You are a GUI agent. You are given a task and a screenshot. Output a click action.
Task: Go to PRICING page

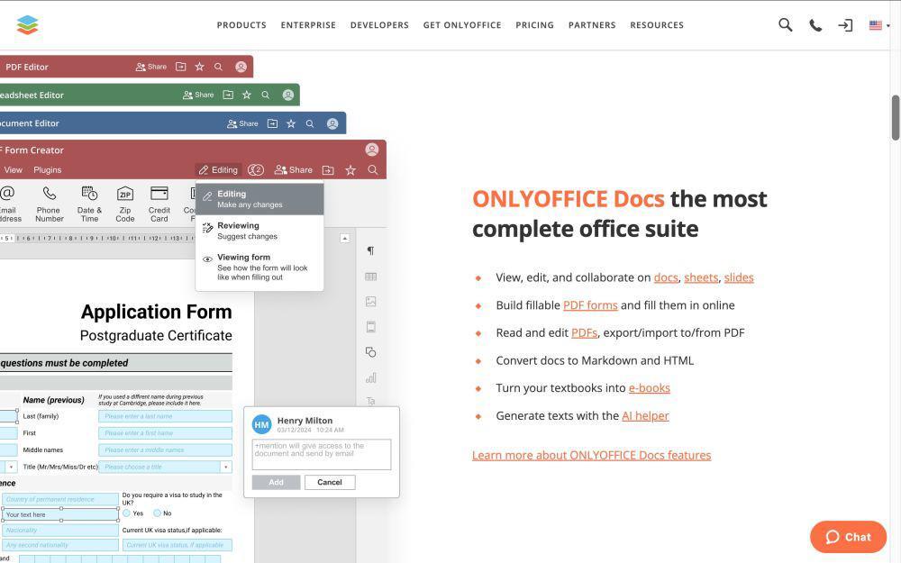click(534, 25)
